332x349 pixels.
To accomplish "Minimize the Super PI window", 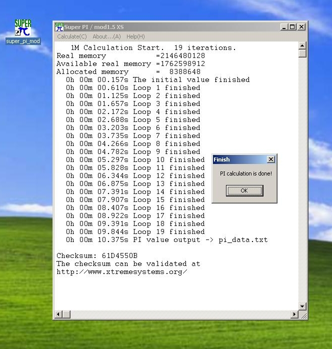I will pos(283,27).
